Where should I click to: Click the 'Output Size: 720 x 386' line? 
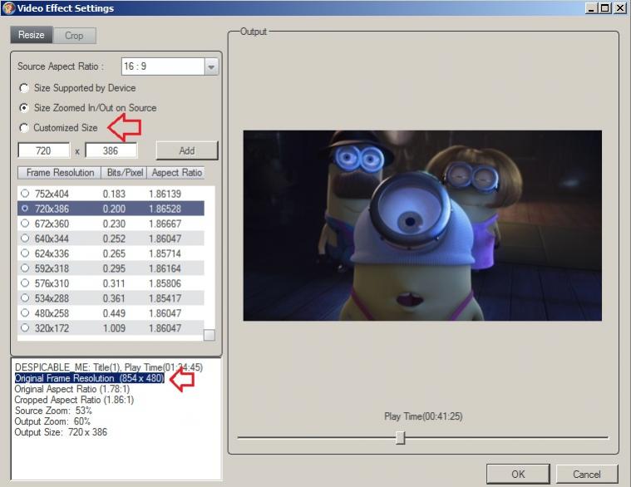coord(61,432)
